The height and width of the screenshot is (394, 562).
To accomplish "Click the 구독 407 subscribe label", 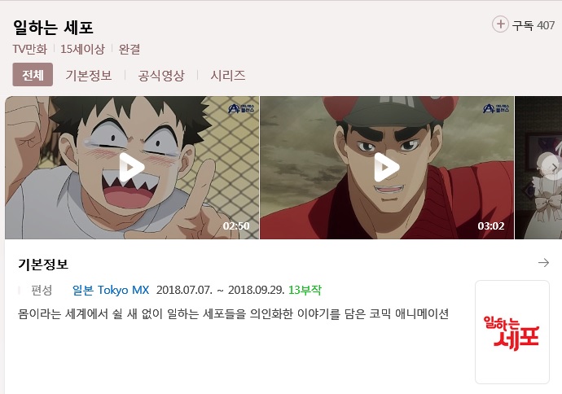I will tap(533, 25).
